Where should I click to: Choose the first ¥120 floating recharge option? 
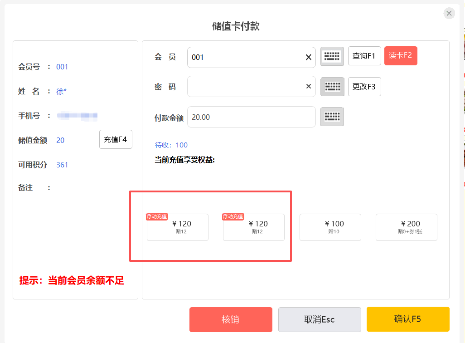pyautogui.click(x=178, y=227)
